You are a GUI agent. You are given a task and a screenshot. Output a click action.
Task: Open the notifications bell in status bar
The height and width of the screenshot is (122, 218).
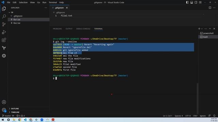pyautogui.click(x=214, y=116)
